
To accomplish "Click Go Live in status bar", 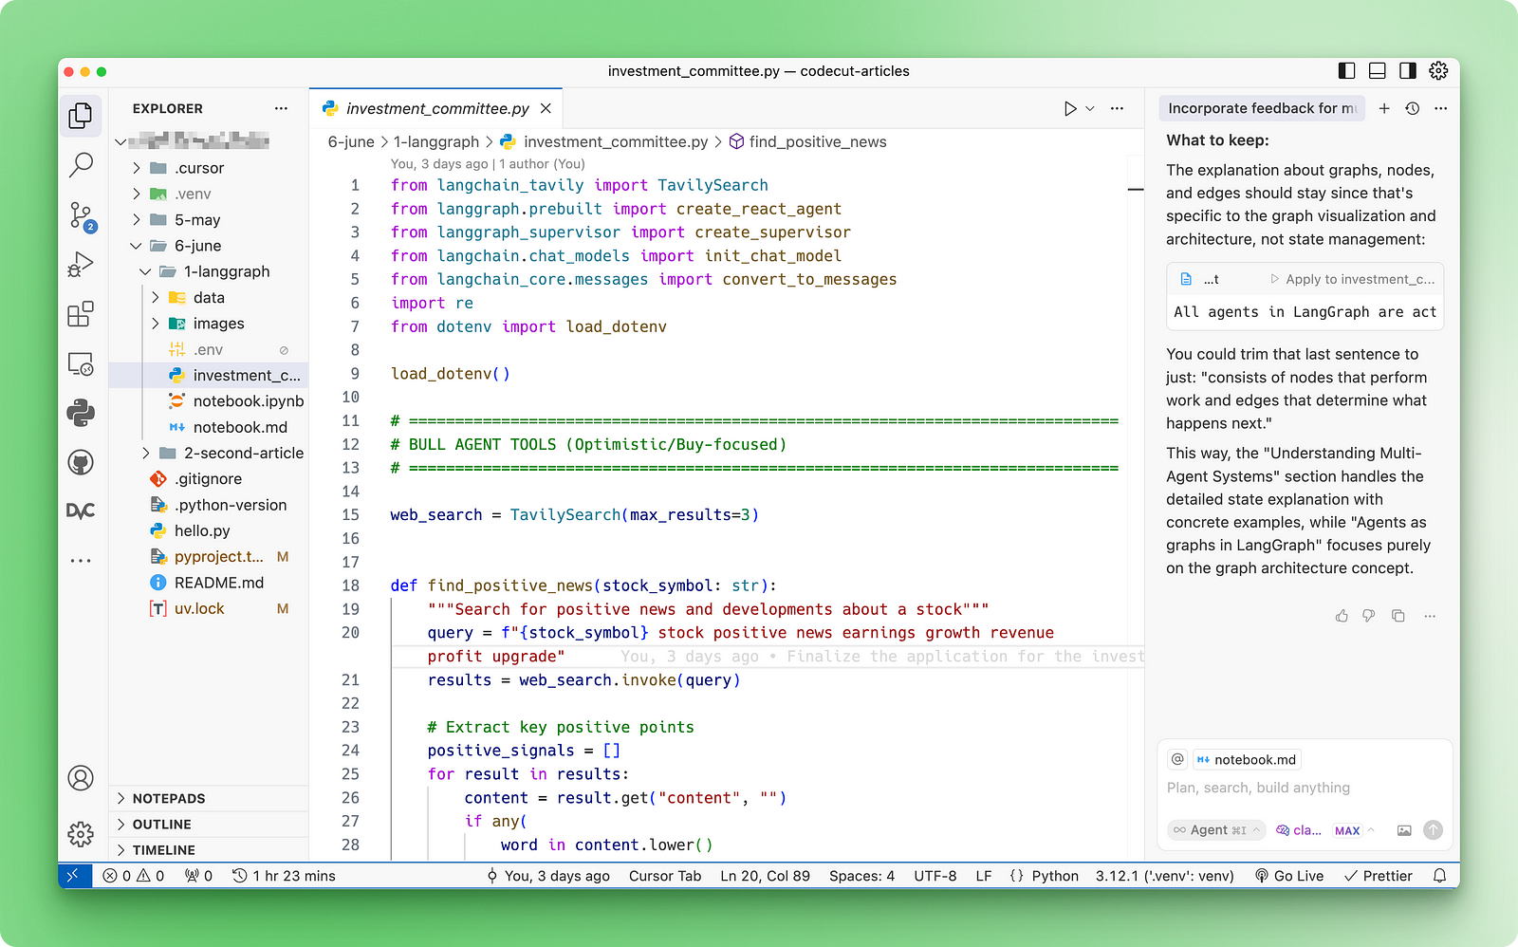I will point(1288,876).
